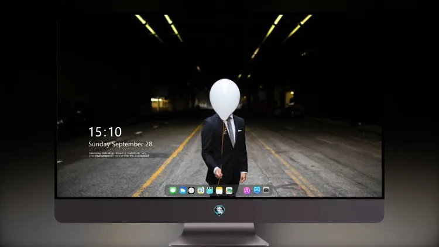Click the man's grey tie on wallpaper
This screenshot has width=439, height=247.
coord(231,132)
